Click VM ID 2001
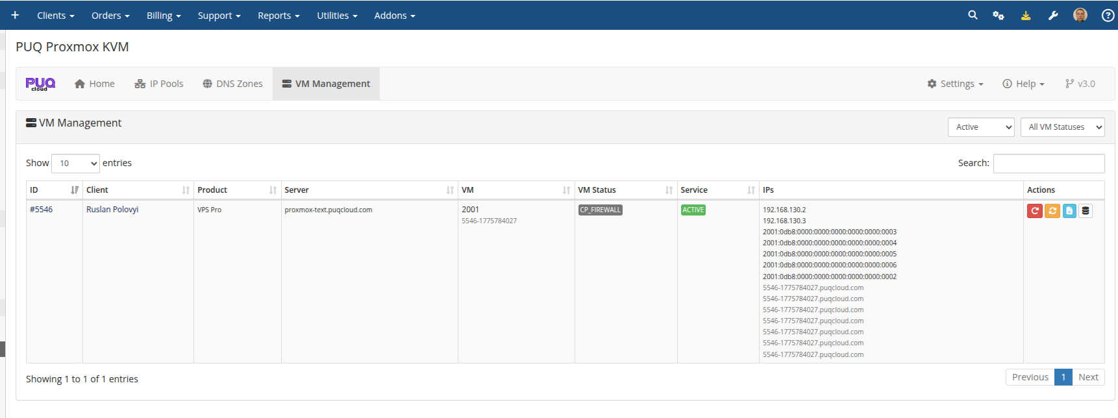Image resolution: width=1118 pixels, height=418 pixels. point(470,210)
